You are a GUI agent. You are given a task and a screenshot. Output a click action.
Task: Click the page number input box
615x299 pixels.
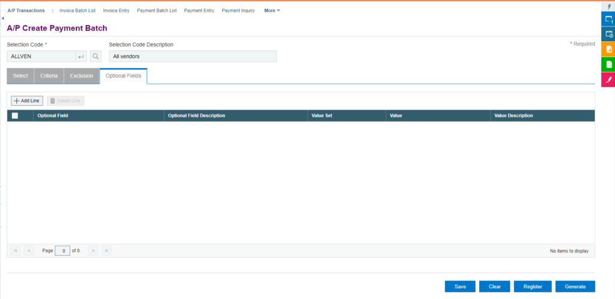(x=62, y=250)
